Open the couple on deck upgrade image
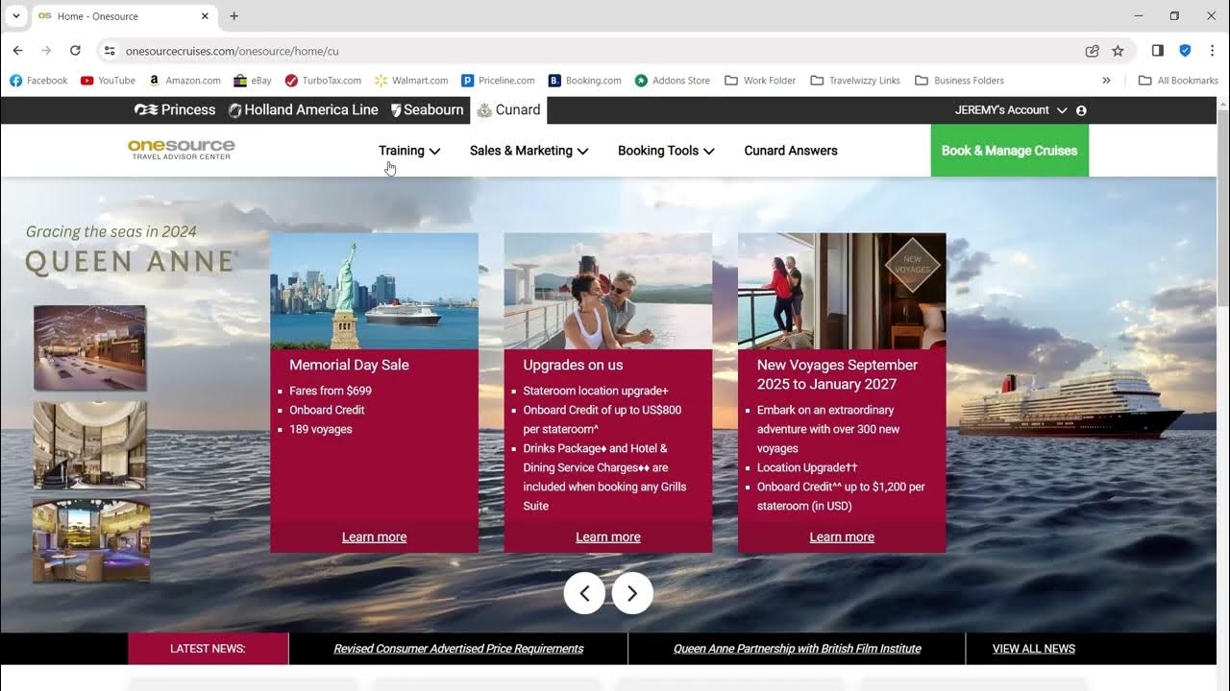Viewport: 1230px width, 691px height. 608,291
